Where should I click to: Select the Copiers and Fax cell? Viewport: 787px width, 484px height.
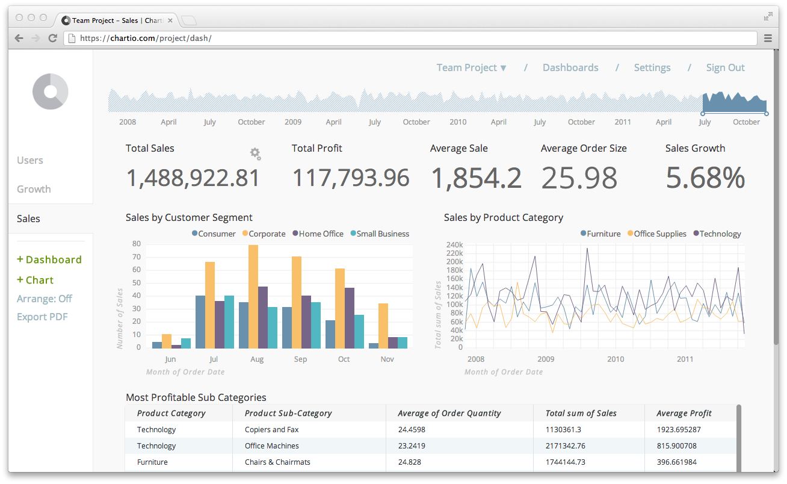click(x=272, y=429)
